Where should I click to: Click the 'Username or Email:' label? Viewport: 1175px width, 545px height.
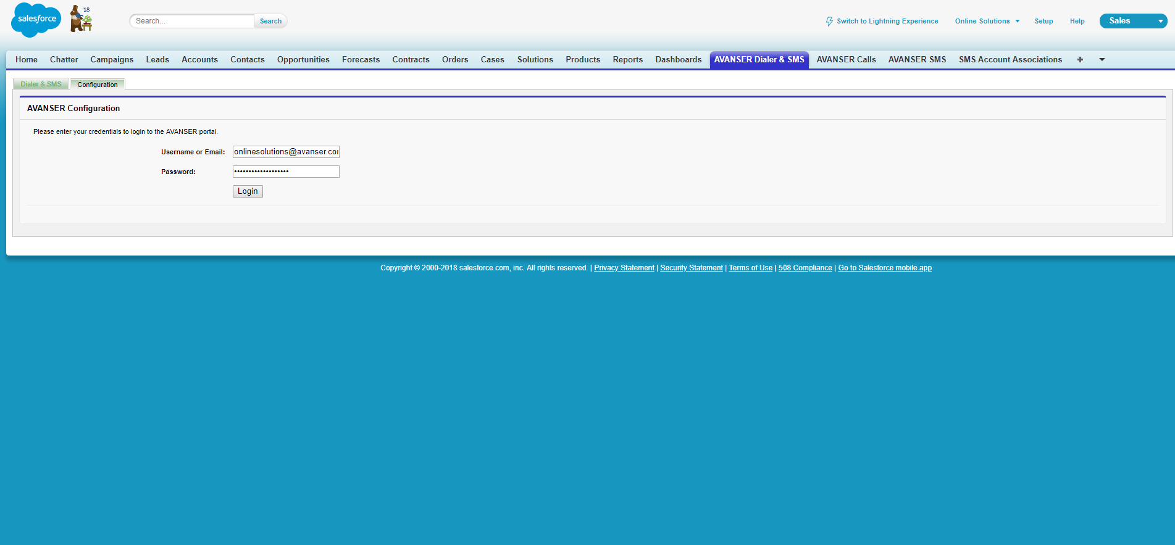coord(193,152)
